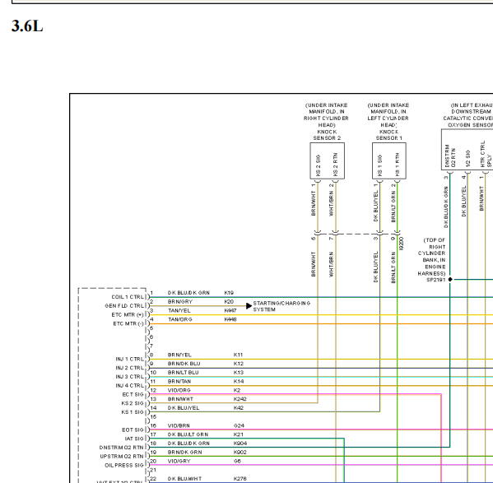
Task: Select the BRN/YEL wire color label
Action: click(x=179, y=355)
